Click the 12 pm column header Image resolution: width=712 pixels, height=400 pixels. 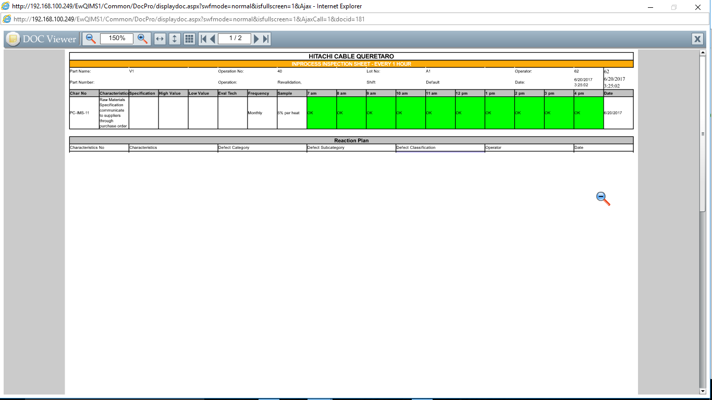pos(471,93)
